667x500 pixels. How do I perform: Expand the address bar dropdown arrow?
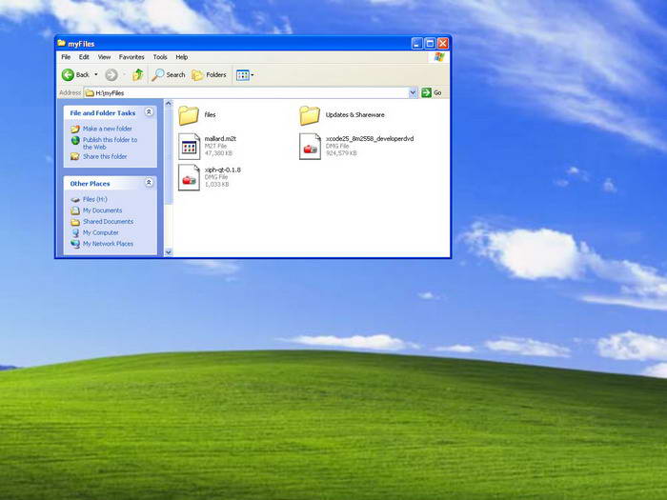pos(413,92)
